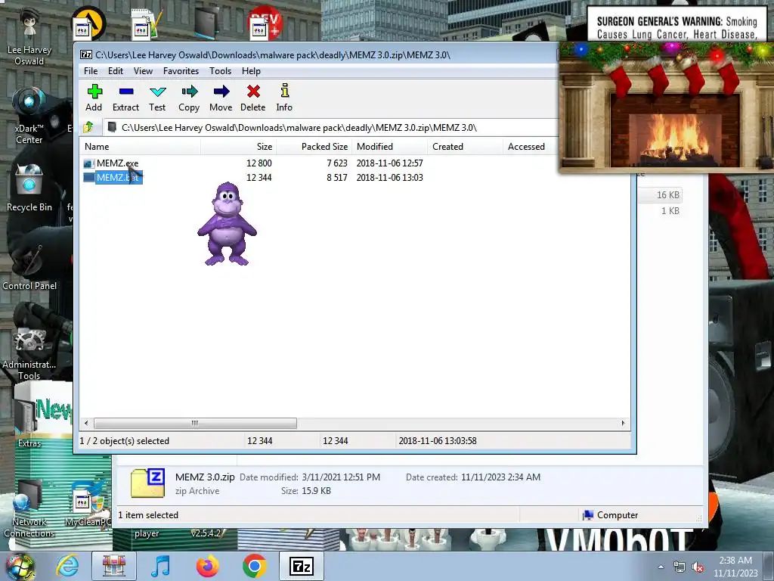This screenshot has height=581, width=774.
Task: Open Firefox from the taskbar
Action: (207, 566)
